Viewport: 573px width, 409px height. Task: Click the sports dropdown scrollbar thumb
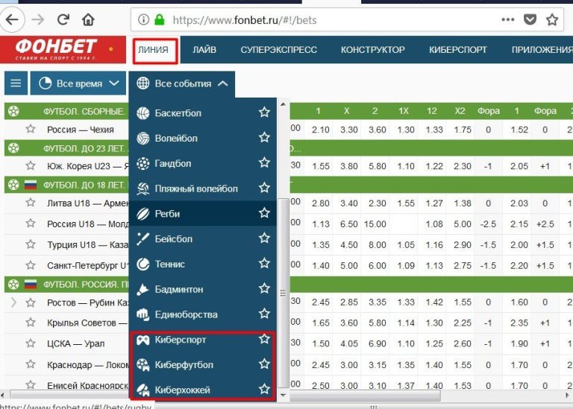pos(283,294)
